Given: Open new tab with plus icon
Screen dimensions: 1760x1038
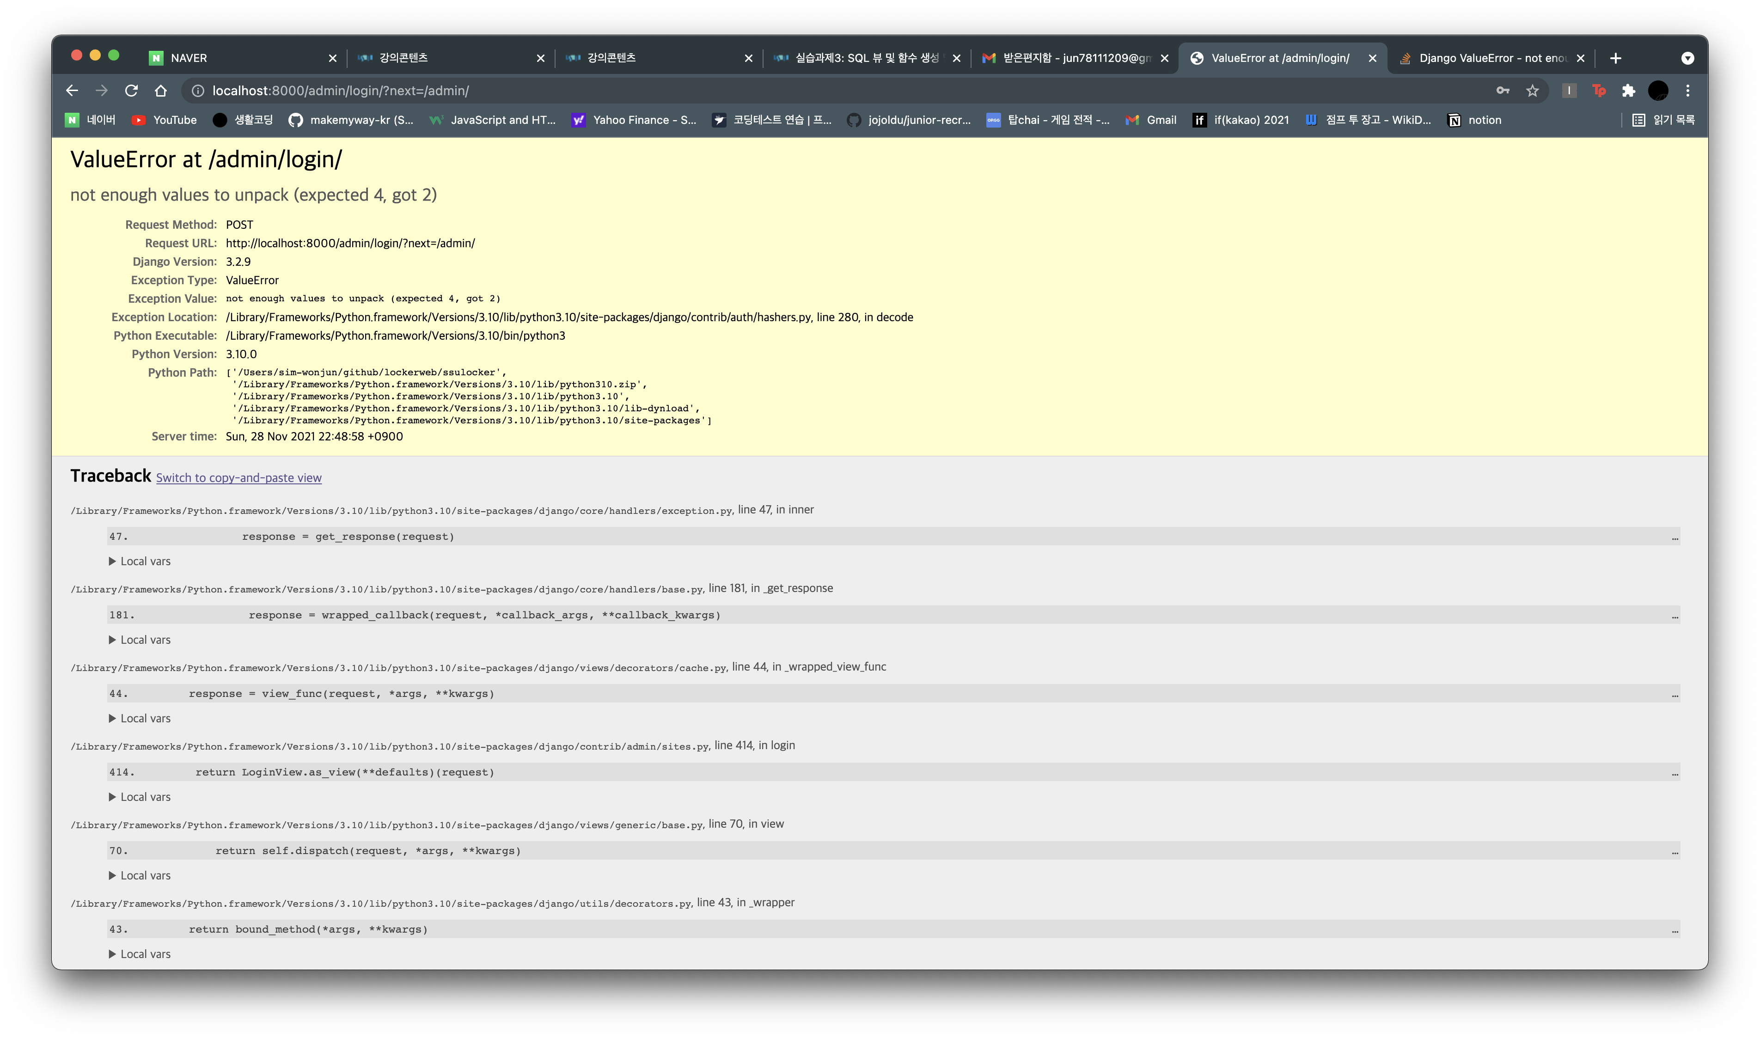Looking at the screenshot, I should pos(1615,58).
